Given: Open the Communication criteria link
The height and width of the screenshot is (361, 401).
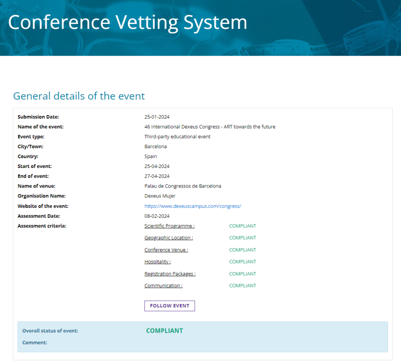Looking at the screenshot, I should pyautogui.click(x=163, y=285).
